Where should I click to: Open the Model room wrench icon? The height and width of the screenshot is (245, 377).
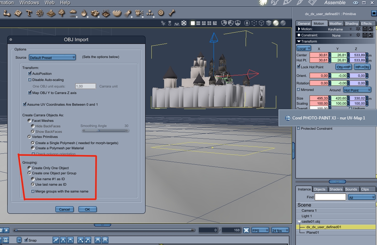point(275,3)
